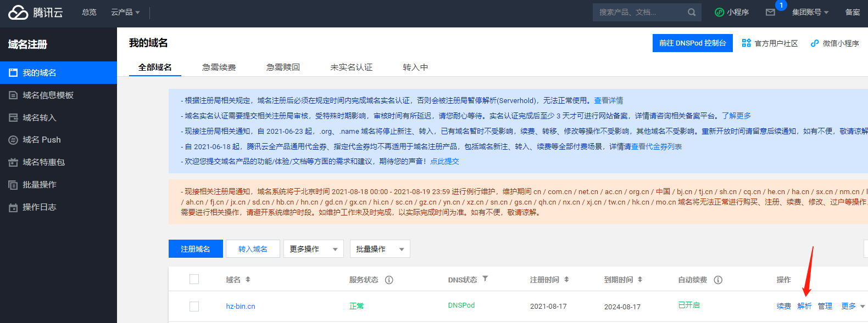Viewport: 868px width, 323px height.
Task: Open 域名 Push in sidebar
Action: [58, 140]
